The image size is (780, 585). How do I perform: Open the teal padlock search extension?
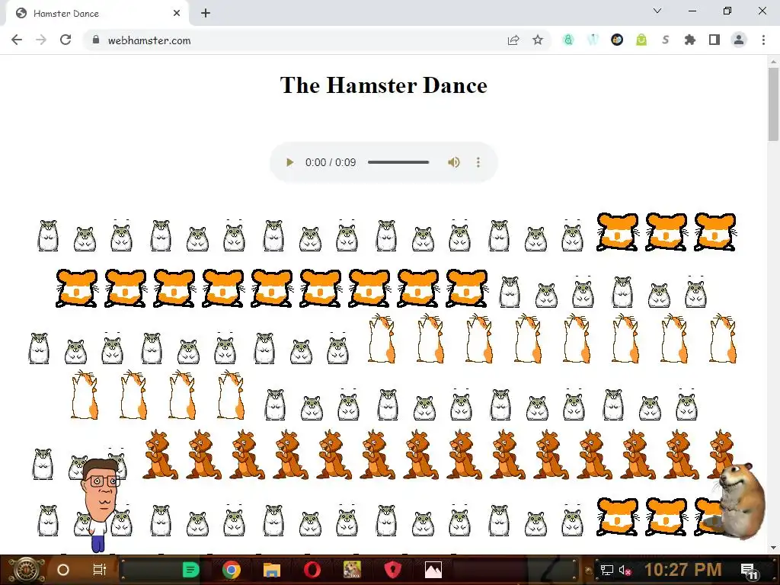(568, 40)
